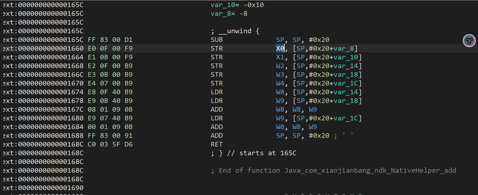Select the W2 register operand
Screen dimensions: 478x195
coord(280,66)
